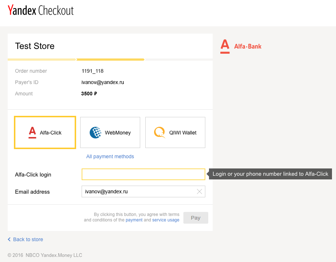
Task: Click the Yandex Checkout logo
Action: [41, 10]
